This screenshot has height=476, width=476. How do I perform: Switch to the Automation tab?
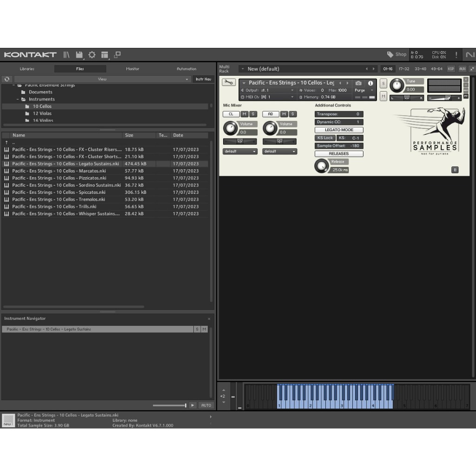(186, 69)
